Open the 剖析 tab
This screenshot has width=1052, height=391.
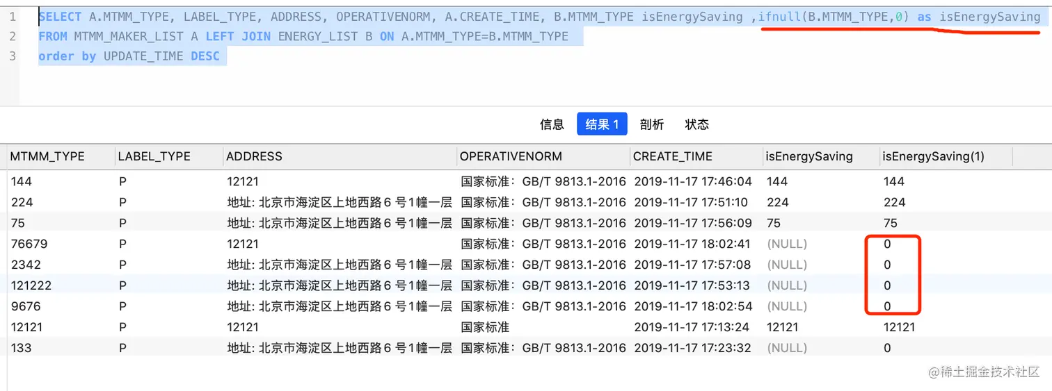pos(652,124)
